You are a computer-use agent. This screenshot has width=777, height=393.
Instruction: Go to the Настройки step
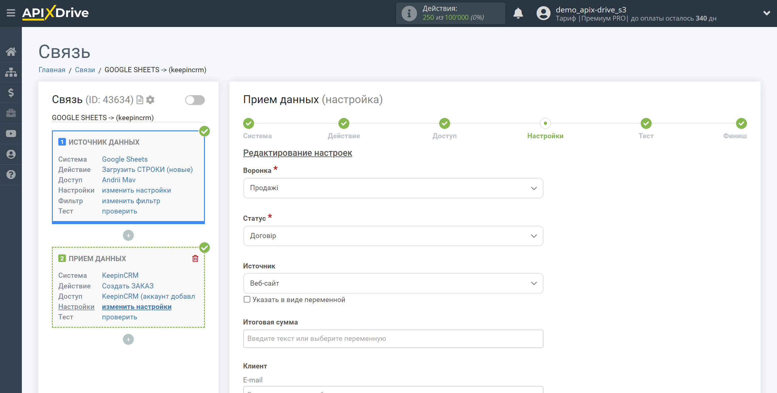pos(545,123)
